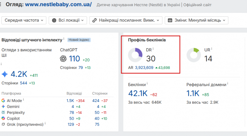Click the globe icon in locations filter
This screenshot has height=136, width=247.
[54, 21]
